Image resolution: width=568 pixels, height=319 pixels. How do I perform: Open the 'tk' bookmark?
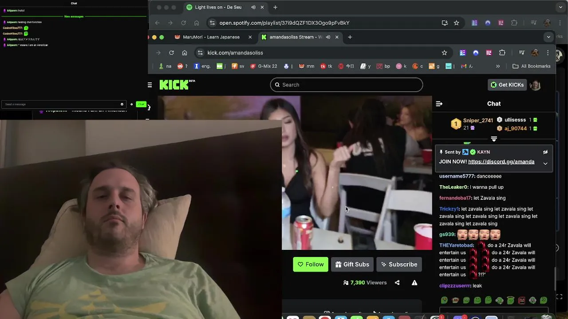coord(326,66)
